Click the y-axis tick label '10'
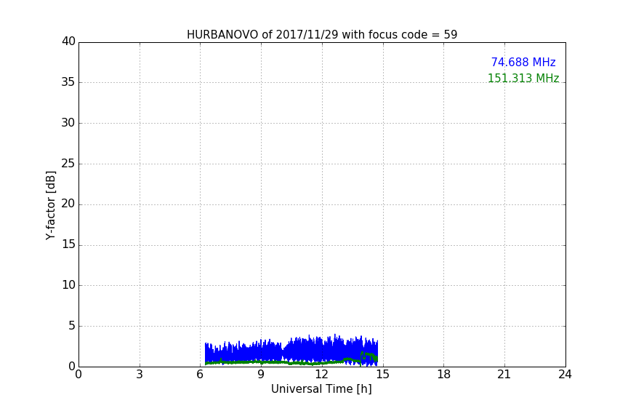 click(68, 285)
